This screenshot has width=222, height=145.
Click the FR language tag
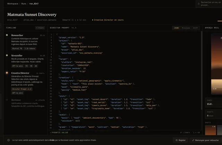26,66
